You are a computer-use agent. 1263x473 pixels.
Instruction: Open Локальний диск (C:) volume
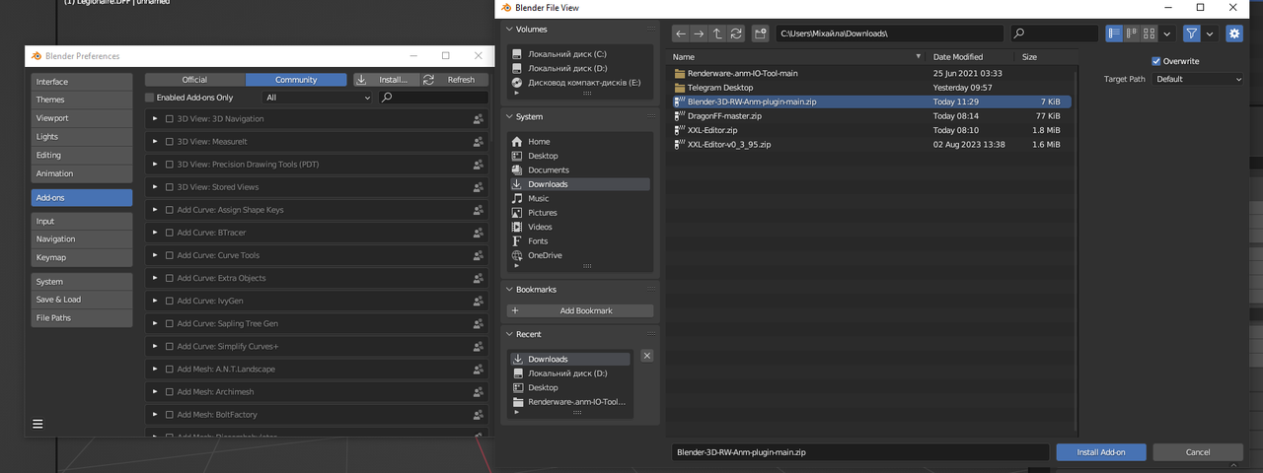click(x=579, y=54)
